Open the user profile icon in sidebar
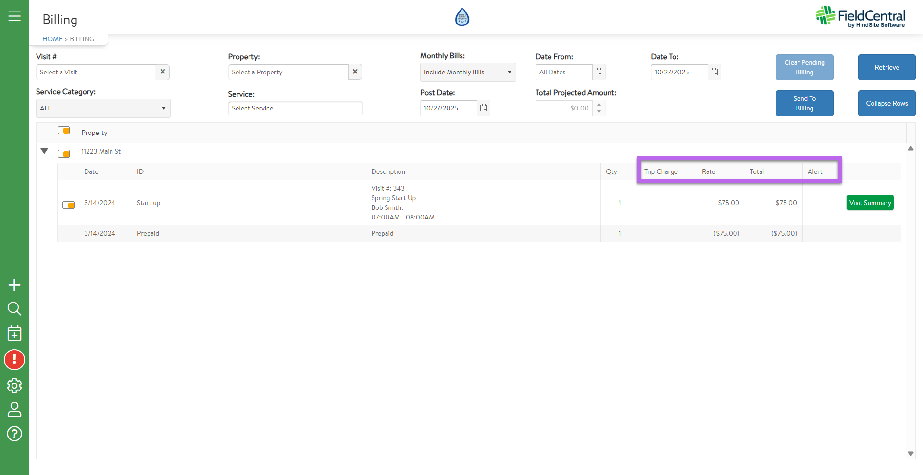The width and height of the screenshot is (923, 475). click(14, 410)
